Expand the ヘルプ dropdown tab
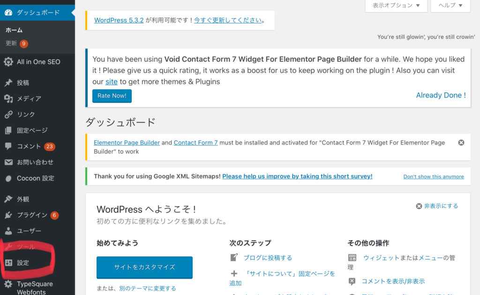This screenshot has width=480, height=295. [450, 6]
